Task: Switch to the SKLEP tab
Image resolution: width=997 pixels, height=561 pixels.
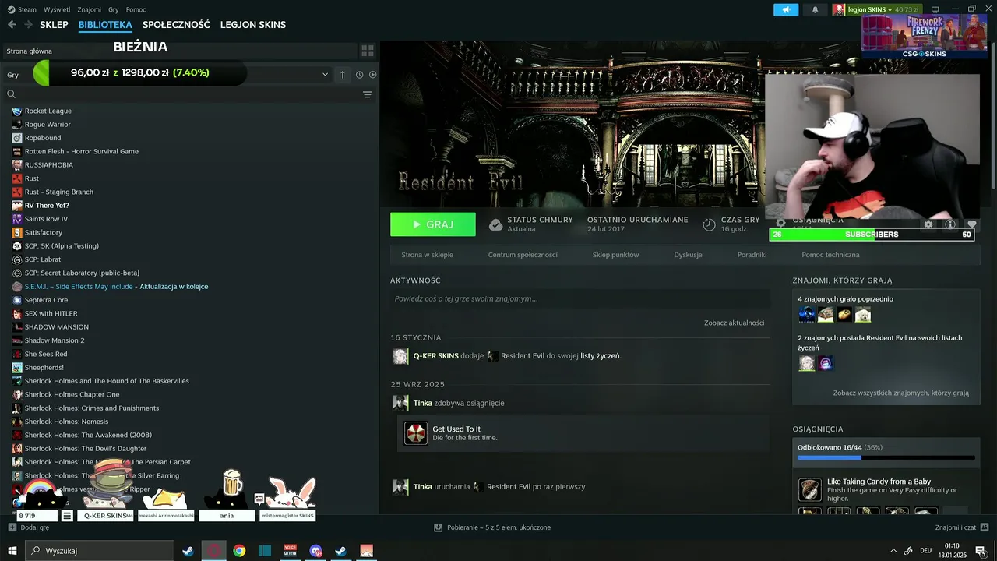Action: click(55, 25)
